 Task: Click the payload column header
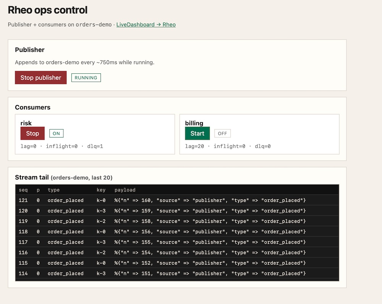(x=125, y=190)
